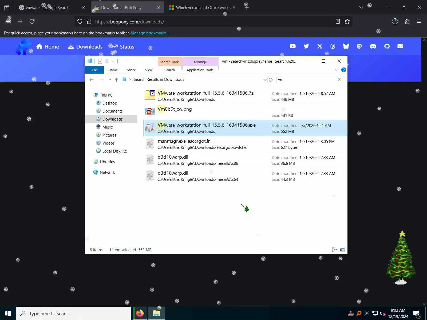Open the View ribbon tab
This screenshot has height=320, width=427.
coord(149,70)
